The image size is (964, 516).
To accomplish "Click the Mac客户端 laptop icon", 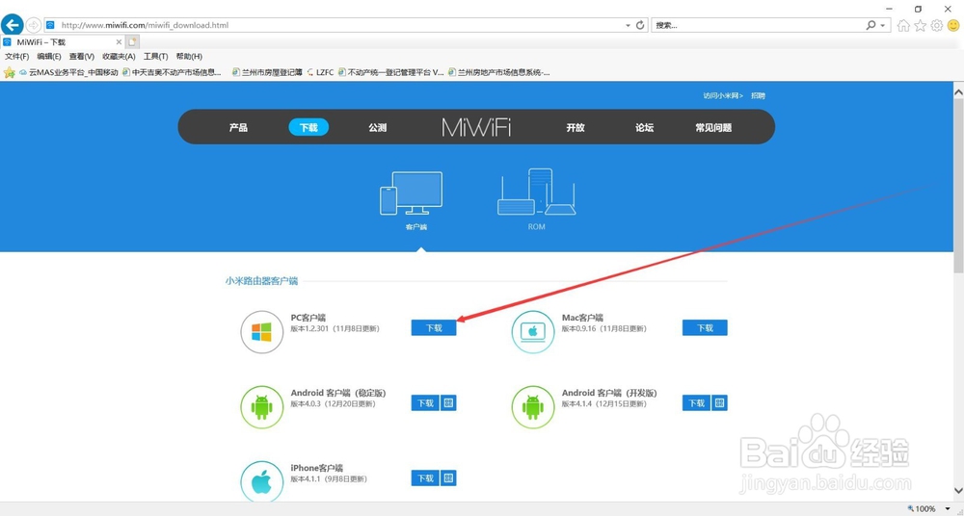I will 533,332.
